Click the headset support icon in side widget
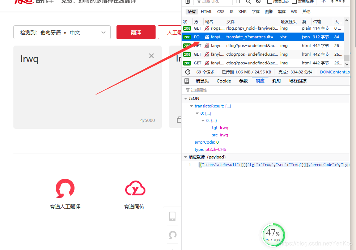356x250 pixels. [173, 234]
